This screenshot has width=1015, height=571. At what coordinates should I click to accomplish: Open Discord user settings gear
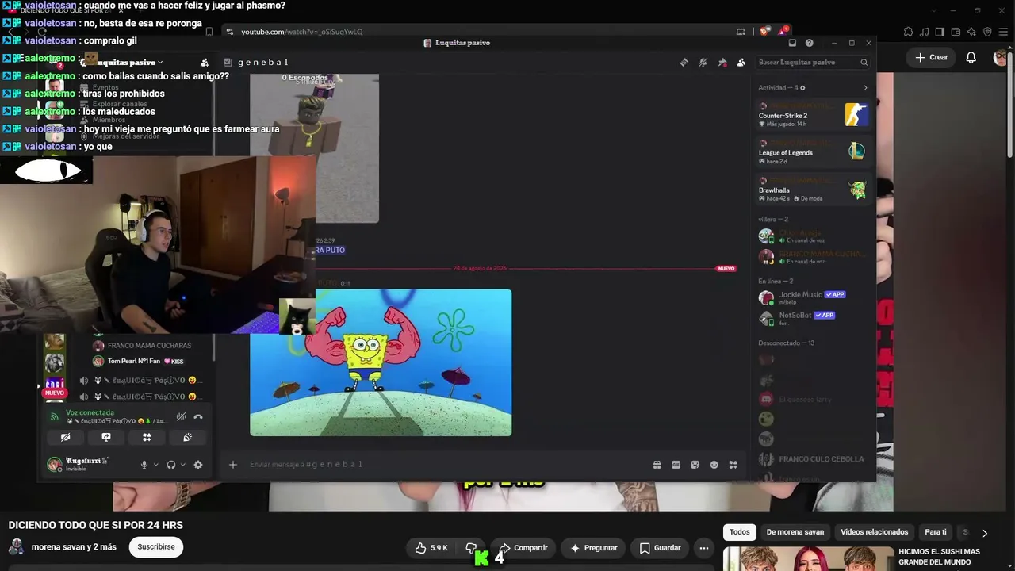(x=198, y=465)
